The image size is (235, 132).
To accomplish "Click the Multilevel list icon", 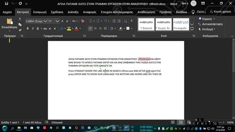I will click(105, 21).
